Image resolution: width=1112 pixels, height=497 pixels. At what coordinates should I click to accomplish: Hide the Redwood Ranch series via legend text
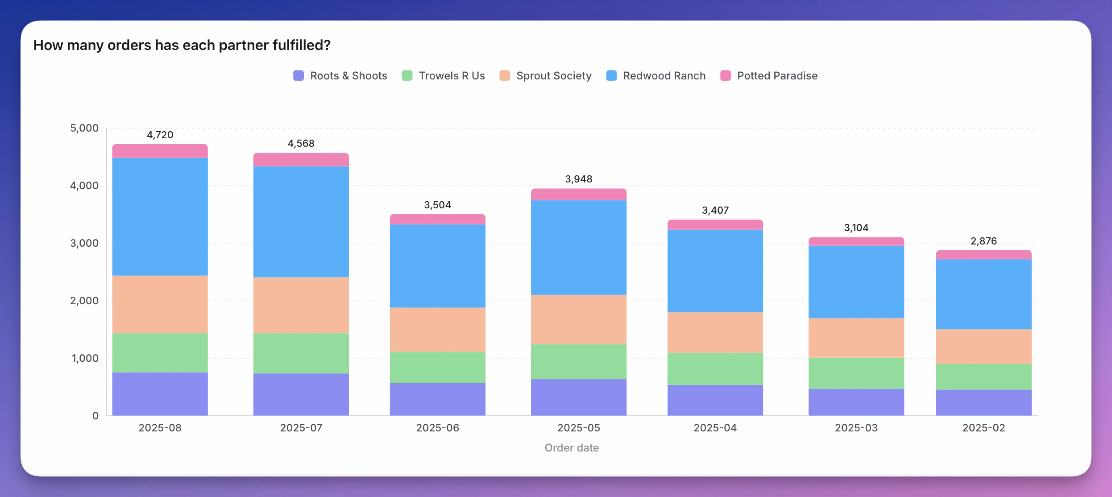click(664, 76)
